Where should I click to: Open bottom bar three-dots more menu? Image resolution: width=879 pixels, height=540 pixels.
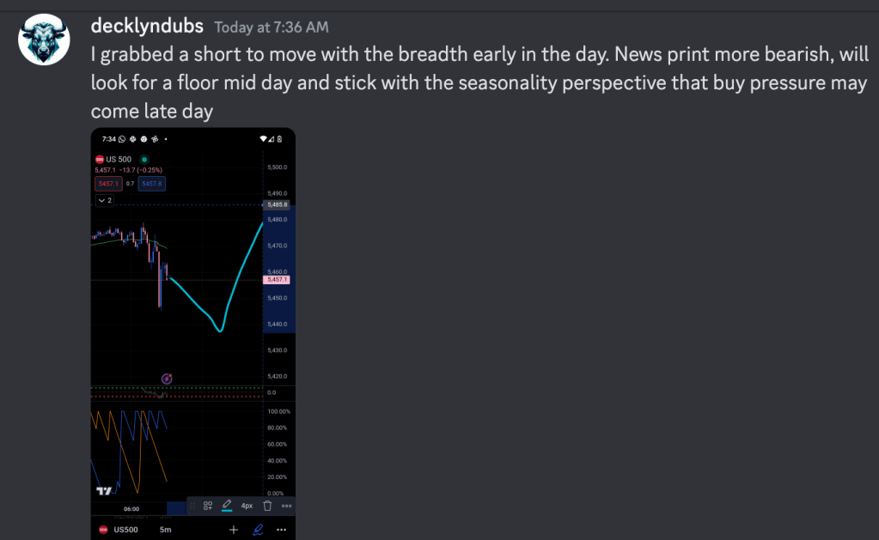click(281, 530)
